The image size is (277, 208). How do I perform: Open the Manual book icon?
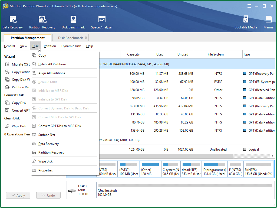point(269,19)
